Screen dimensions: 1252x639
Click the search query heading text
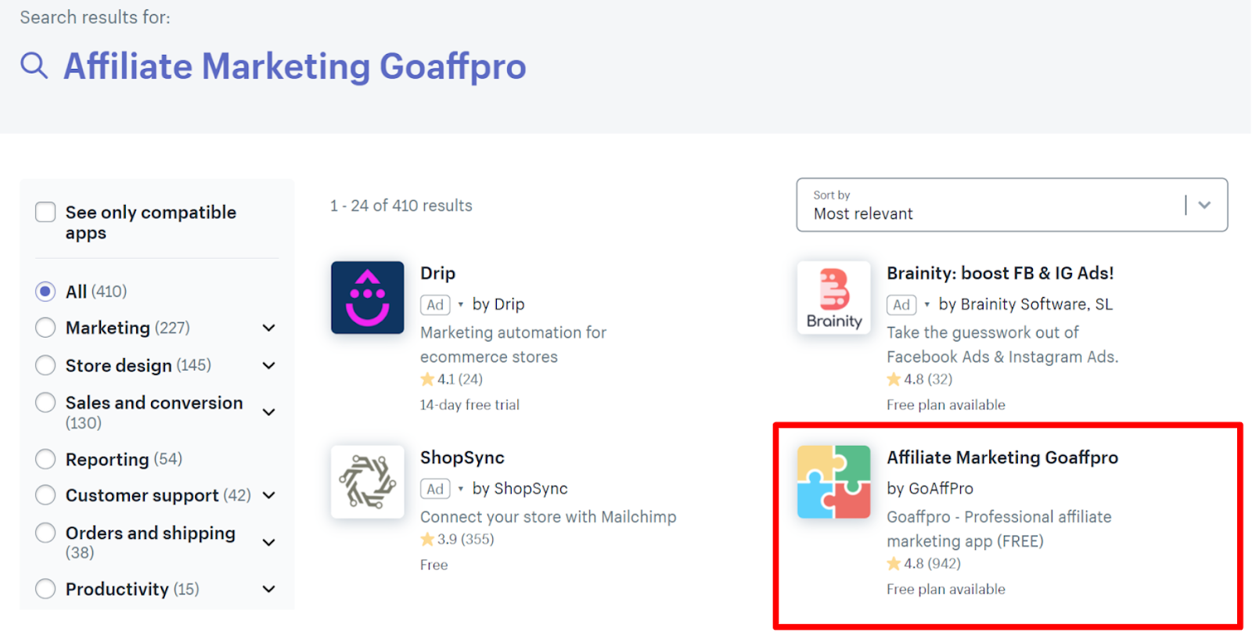pos(295,66)
